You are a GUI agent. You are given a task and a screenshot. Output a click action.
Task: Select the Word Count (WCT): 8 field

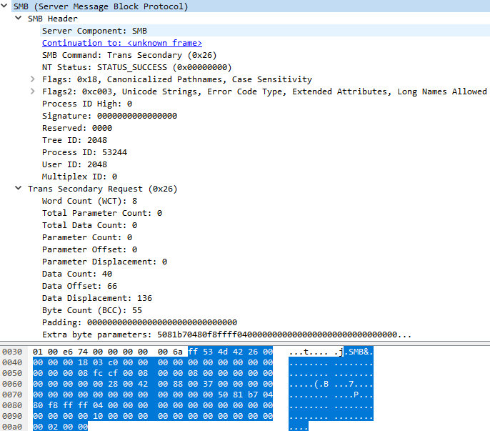(x=89, y=201)
